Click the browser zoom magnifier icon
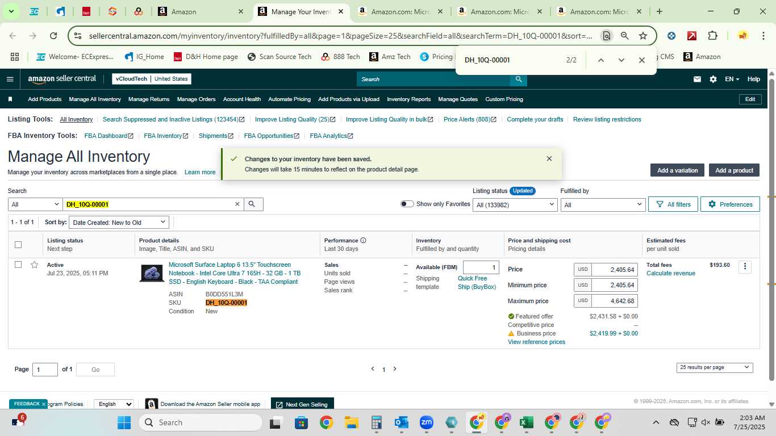Viewport: 776px width, 436px height. (624, 36)
